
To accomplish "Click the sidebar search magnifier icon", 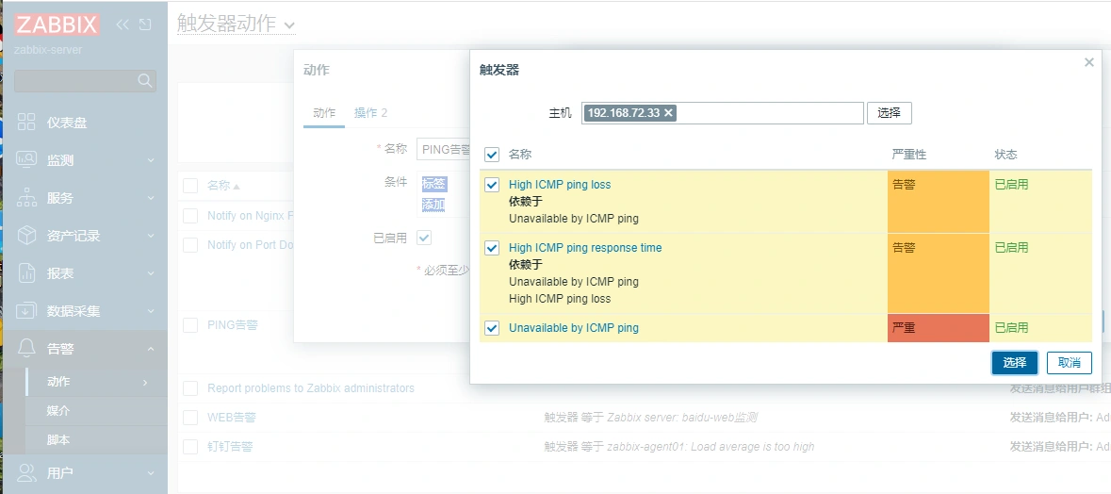I will 144,81.
